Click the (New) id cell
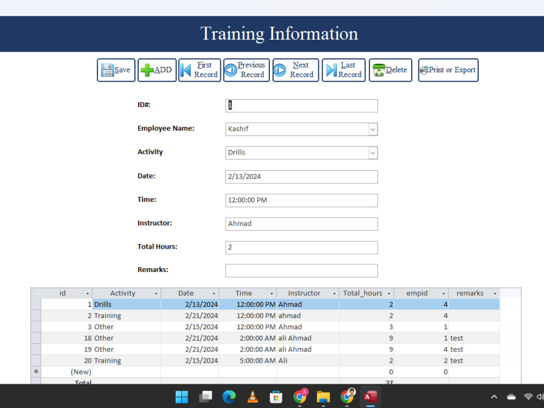Screen dimensions: 544x408 click(x=66, y=372)
